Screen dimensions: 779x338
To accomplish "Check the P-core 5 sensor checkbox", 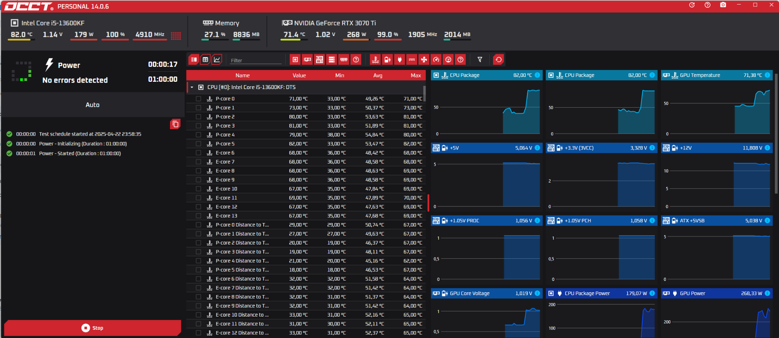I will tap(198, 144).
